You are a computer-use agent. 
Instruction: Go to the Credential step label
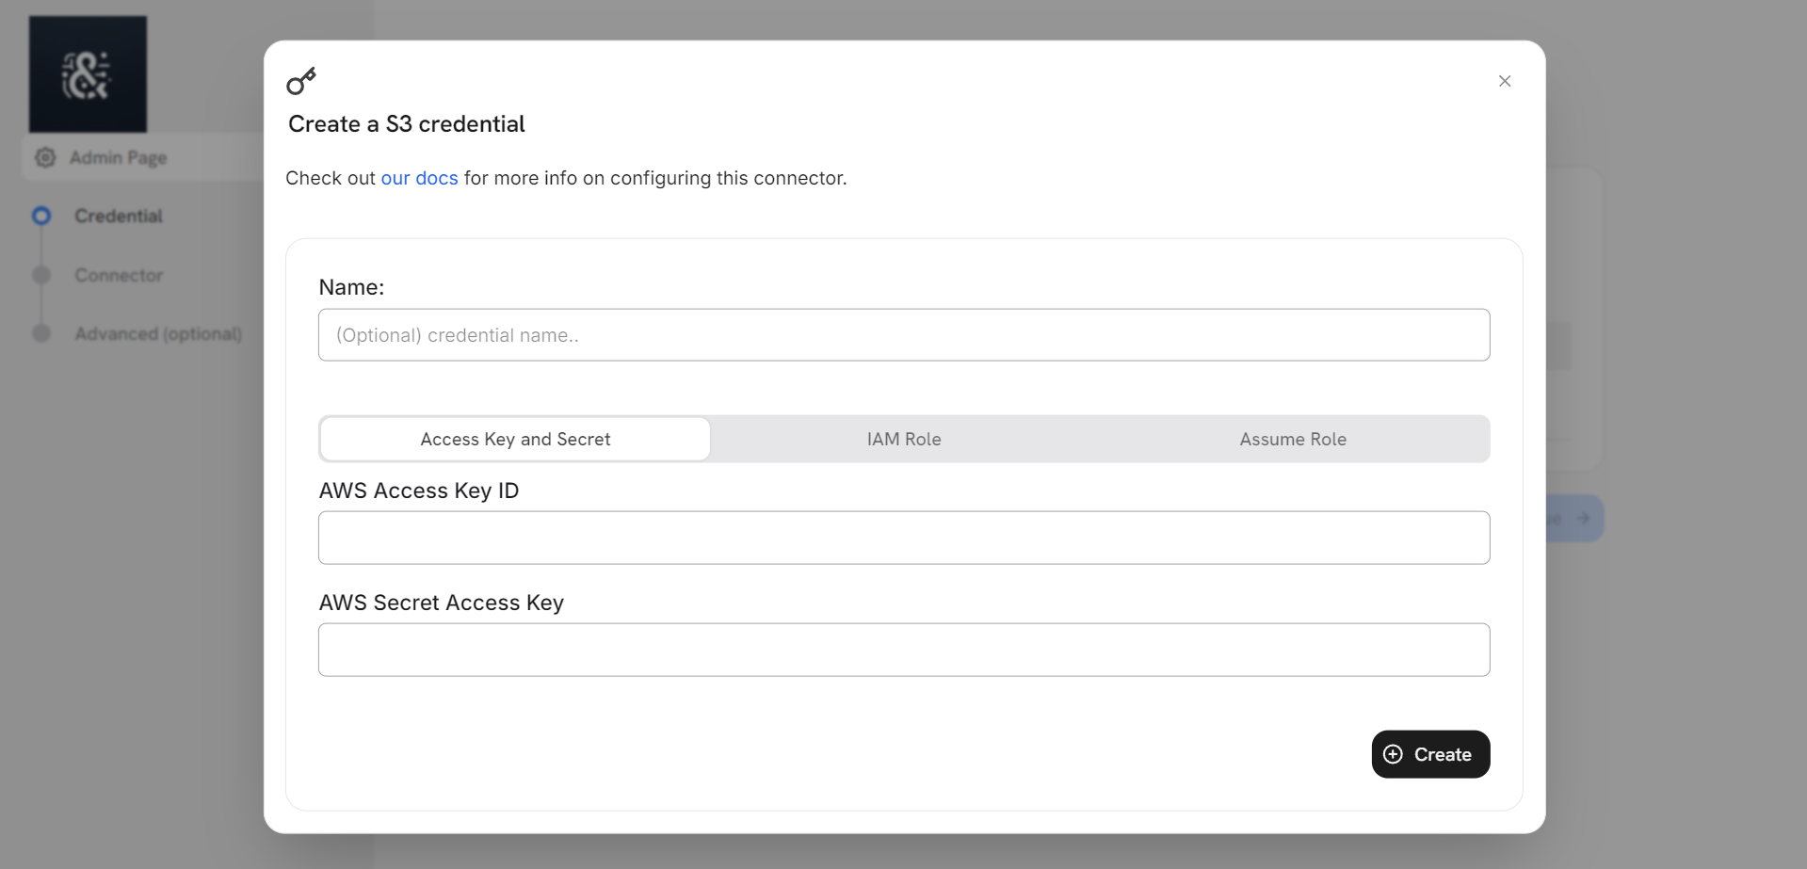pos(119,217)
